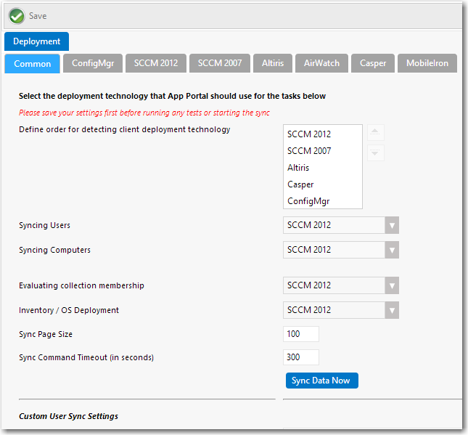
Task: Open the Syncing Computers dropdown
Action: (341, 250)
